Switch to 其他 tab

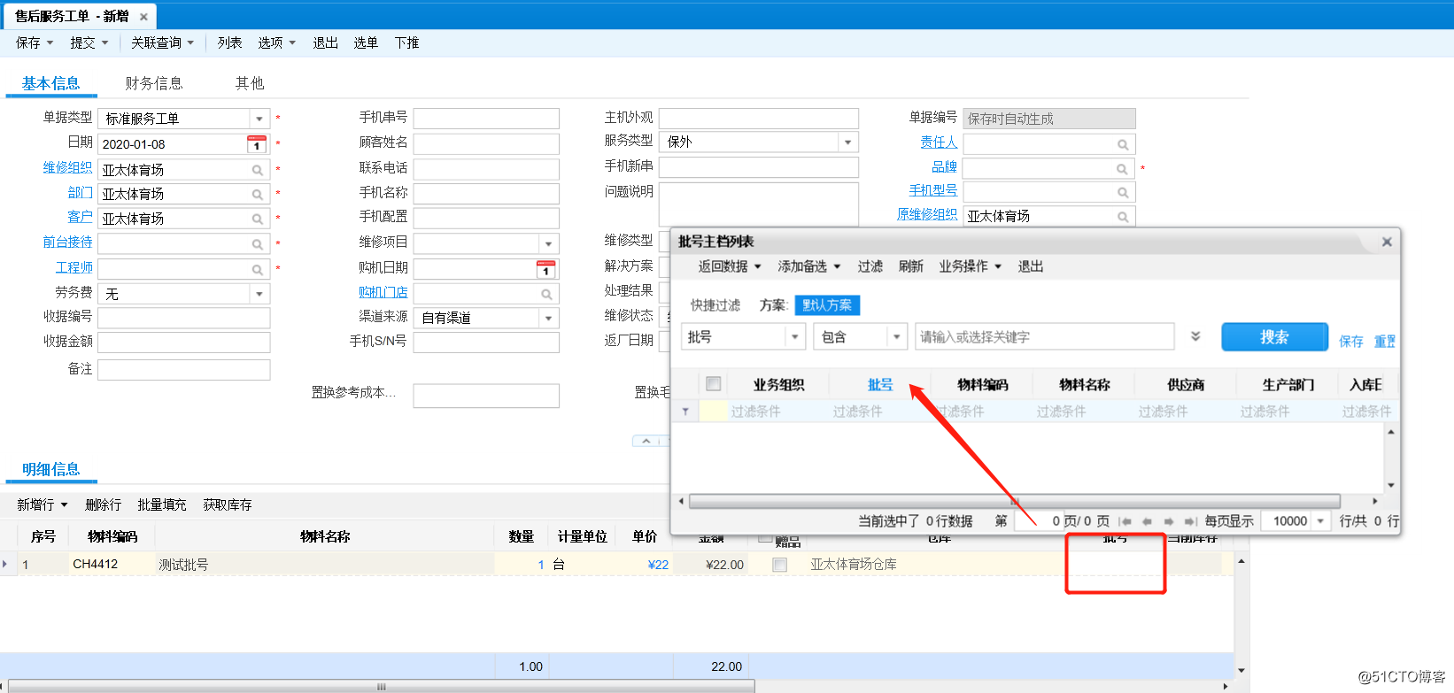tap(250, 83)
